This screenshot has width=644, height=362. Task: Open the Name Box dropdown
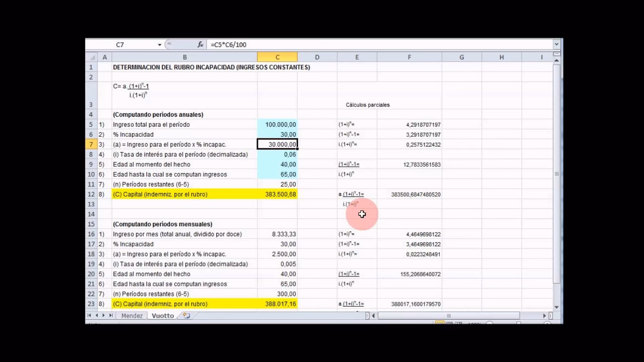(159, 44)
